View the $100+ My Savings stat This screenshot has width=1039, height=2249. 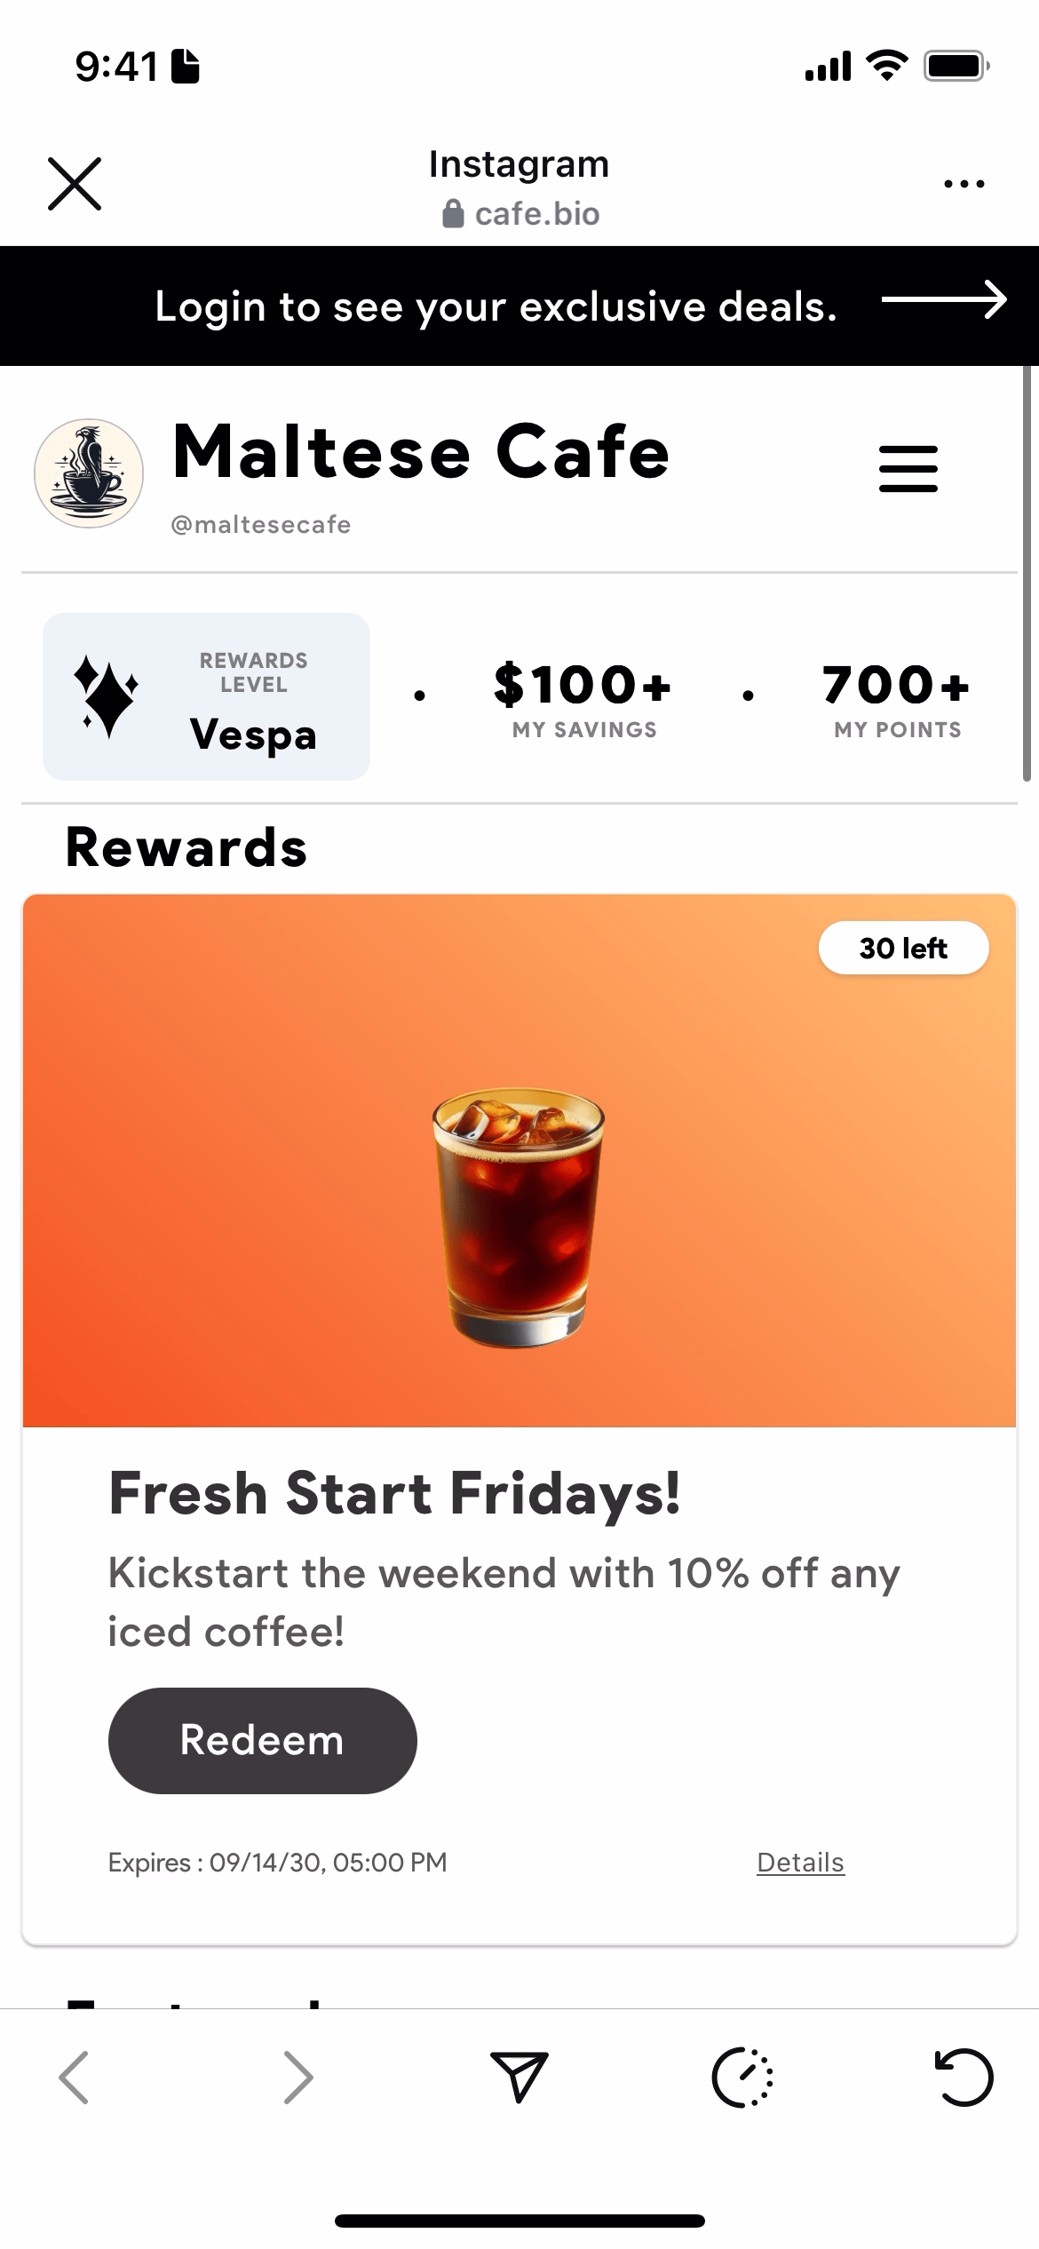[x=583, y=698]
